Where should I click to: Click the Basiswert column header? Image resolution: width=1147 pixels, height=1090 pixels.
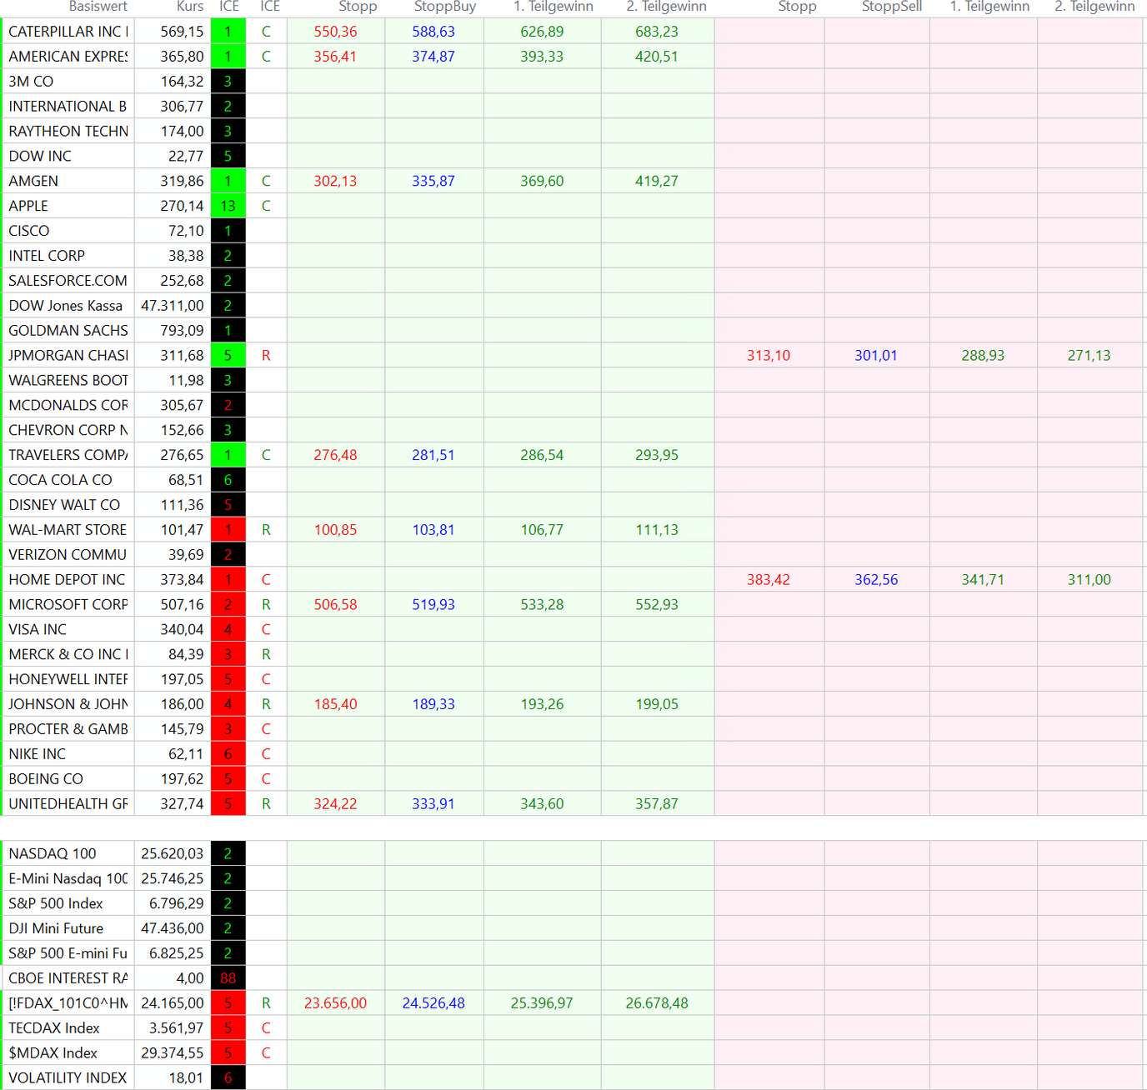pos(98,7)
